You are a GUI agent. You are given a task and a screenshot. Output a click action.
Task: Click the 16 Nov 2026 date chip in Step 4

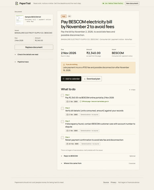pos(72,144)
